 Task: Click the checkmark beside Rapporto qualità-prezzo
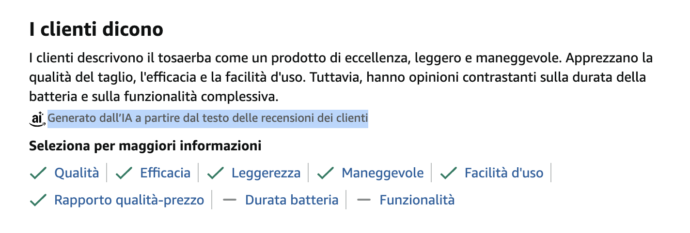point(38,200)
